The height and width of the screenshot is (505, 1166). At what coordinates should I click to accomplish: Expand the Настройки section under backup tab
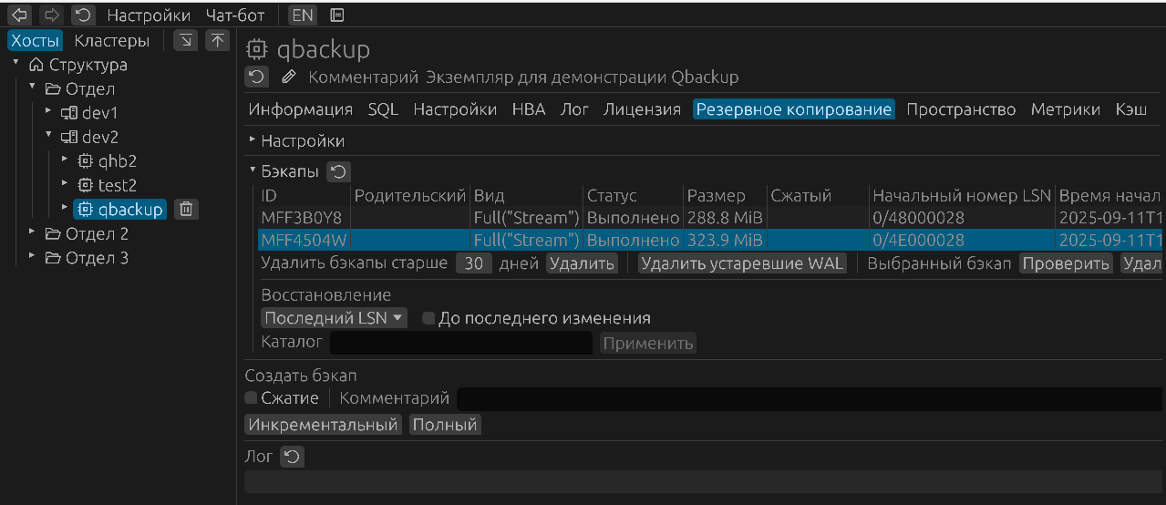click(253, 141)
